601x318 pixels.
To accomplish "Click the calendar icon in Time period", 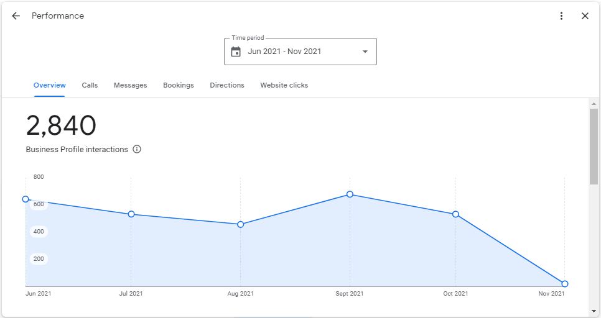I will click(236, 52).
